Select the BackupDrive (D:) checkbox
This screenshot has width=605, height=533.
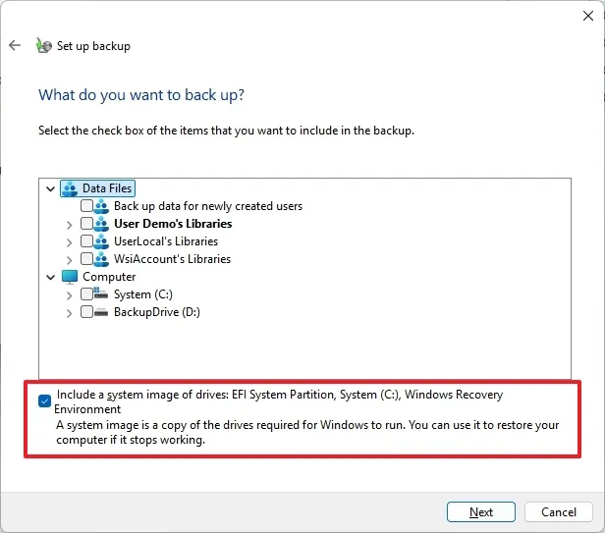(x=86, y=311)
